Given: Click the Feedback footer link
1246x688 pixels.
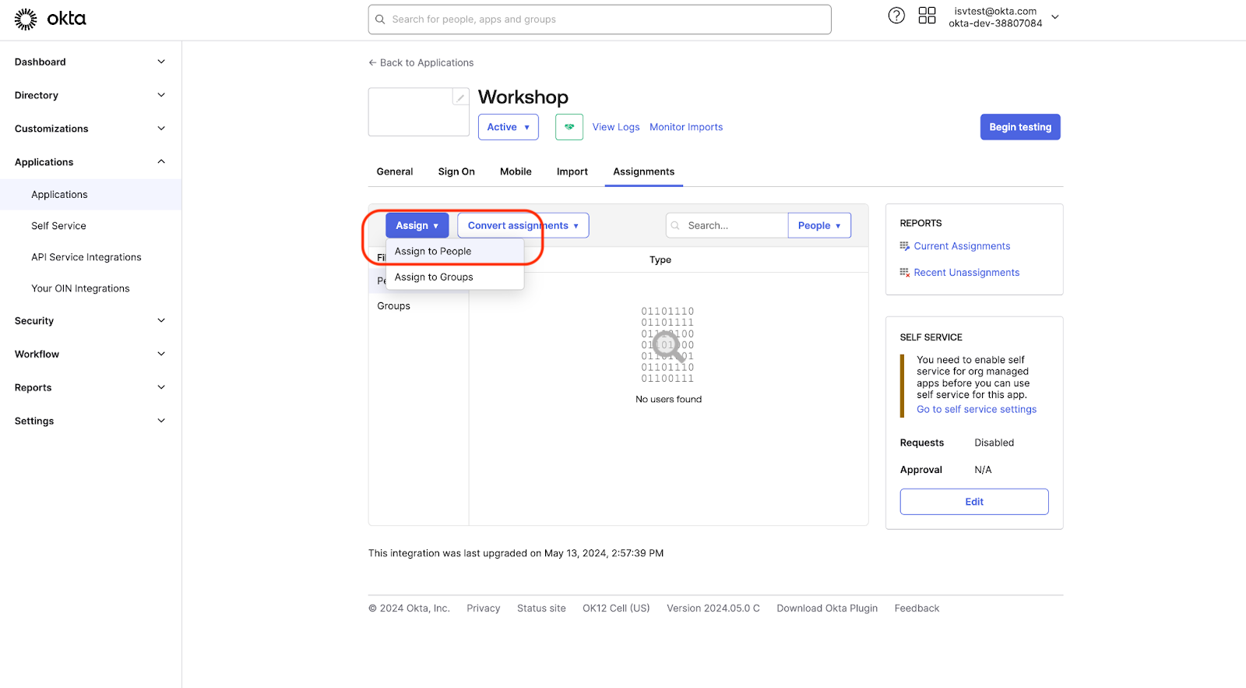Looking at the screenshot, I should [917, 609].
